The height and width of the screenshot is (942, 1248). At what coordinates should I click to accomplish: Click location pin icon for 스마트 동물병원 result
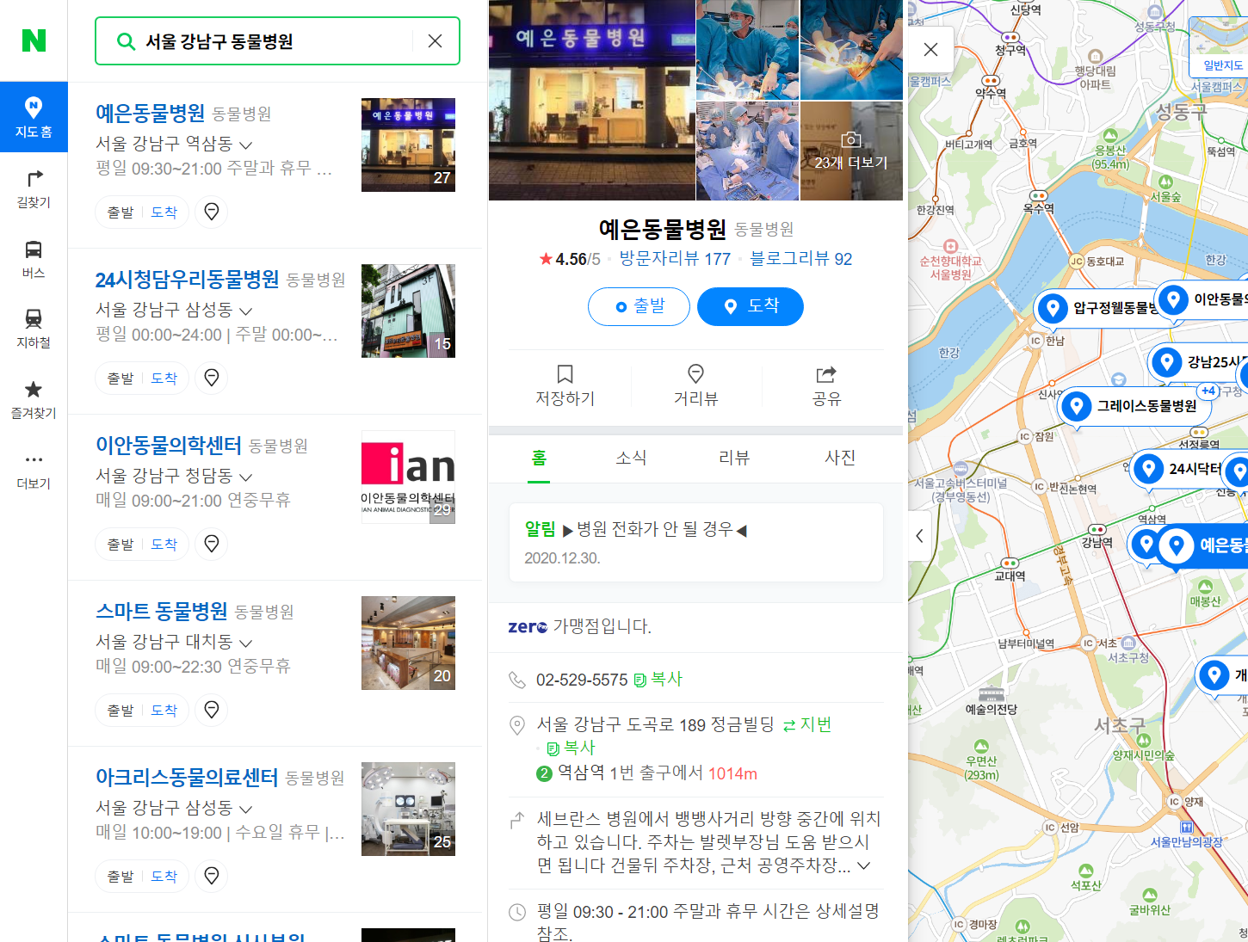[212, 710]
